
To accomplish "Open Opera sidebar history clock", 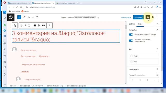I will (x=5, y=67).
